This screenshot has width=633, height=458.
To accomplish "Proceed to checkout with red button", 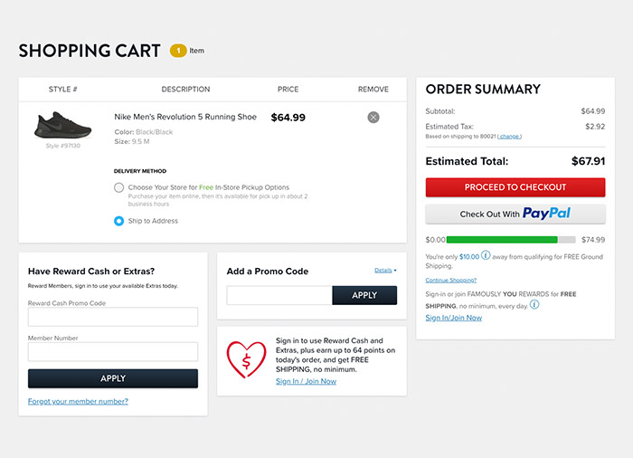I will tap(515, 187).
